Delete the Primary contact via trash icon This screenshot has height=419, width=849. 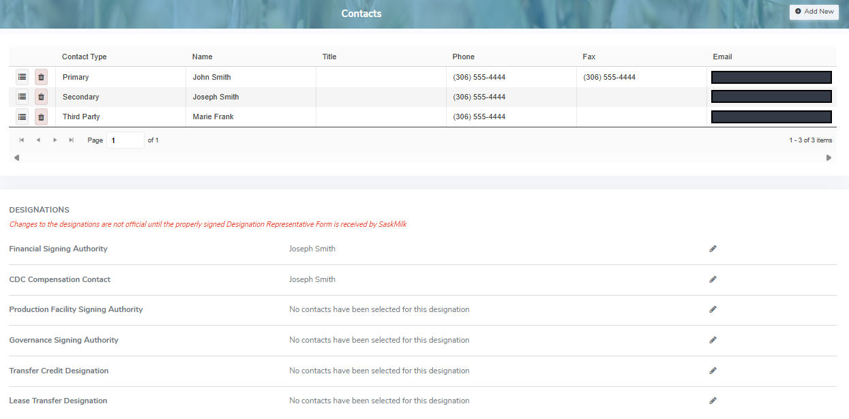click(41, 77)
